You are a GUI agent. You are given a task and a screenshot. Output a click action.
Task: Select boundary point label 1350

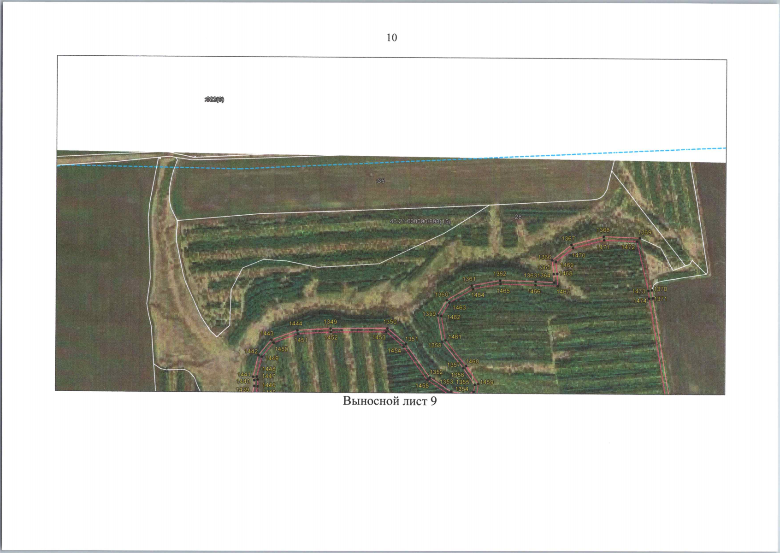click(x=390, y=322)
